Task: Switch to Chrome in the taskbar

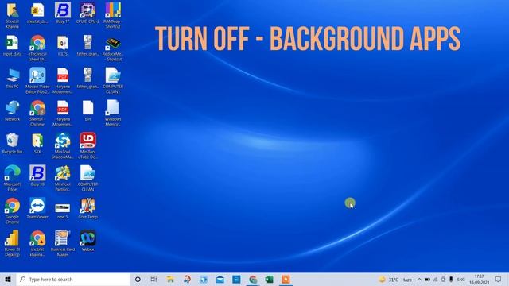Action: pyautogui.click(x=253, y=279)
